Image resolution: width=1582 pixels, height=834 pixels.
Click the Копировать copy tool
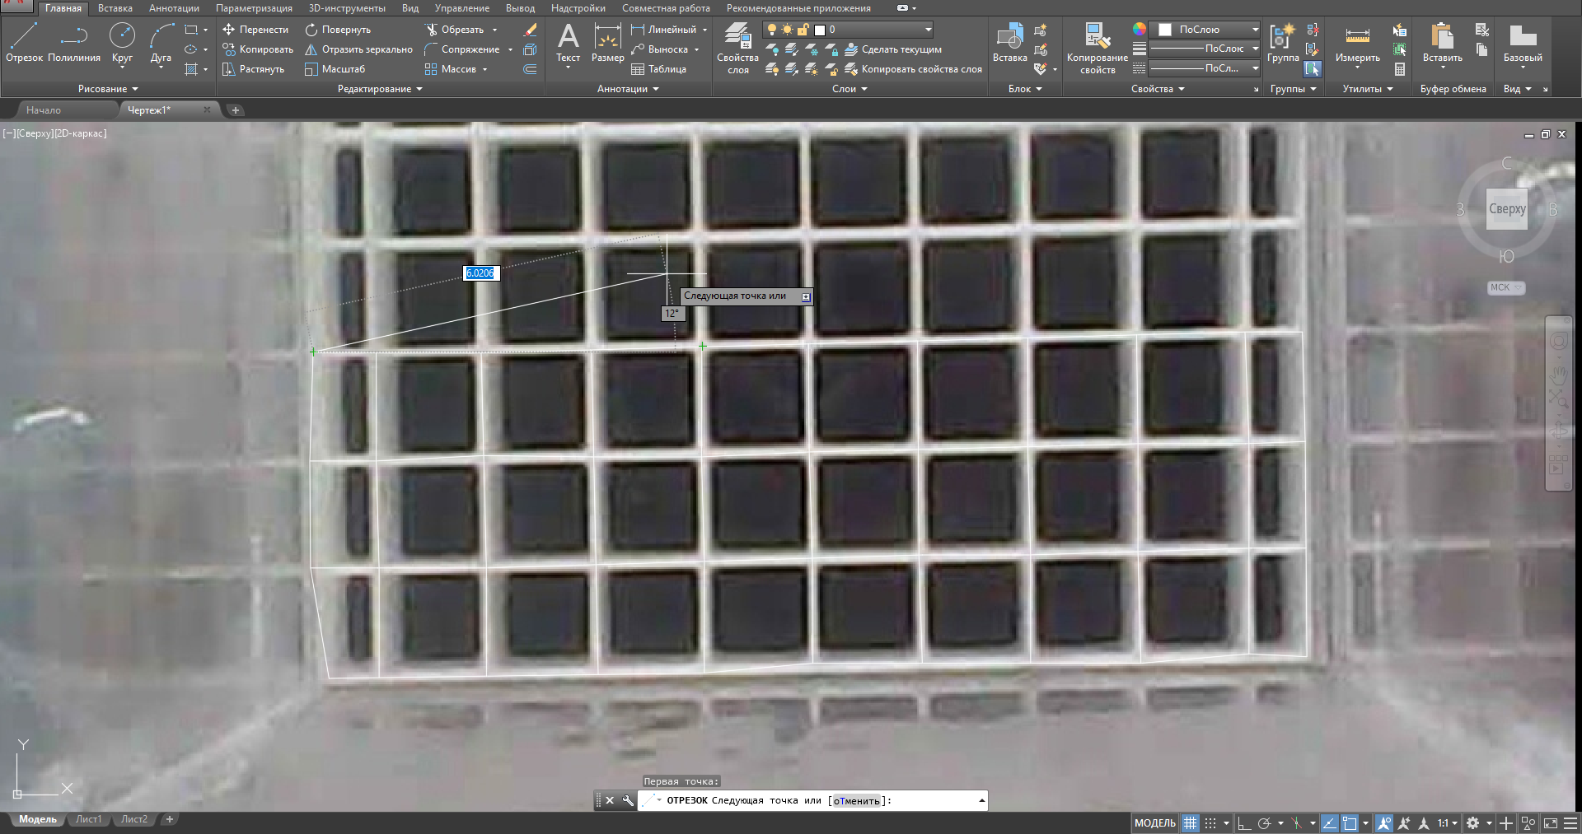(257, 49)
